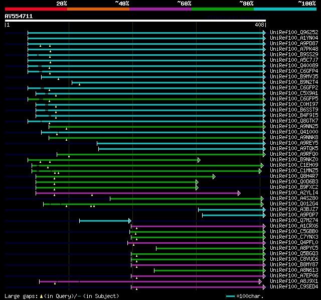This screenshot has height=300, width=321.
Task: Open hit UniRef100_A7PK48
Action: pyautogui.click(x=294, y=49)
